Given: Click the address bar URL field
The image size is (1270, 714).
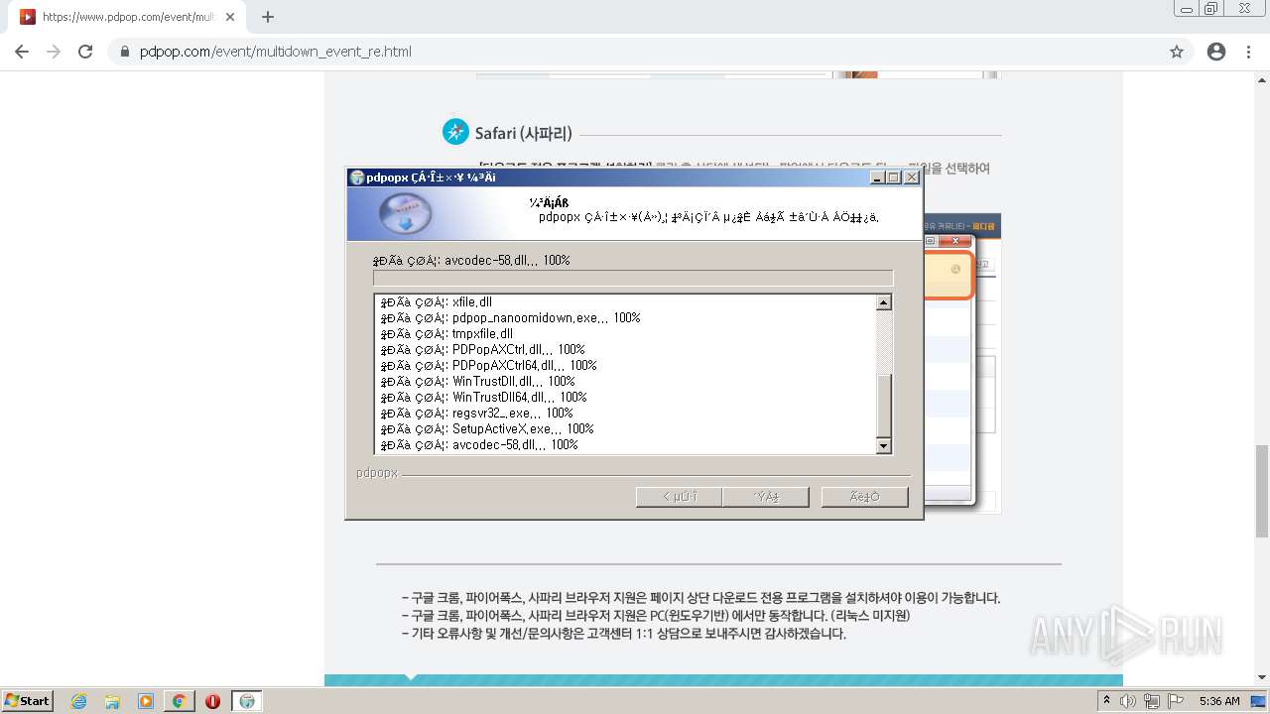Looking at the screenshot, I should pos(635,52).
